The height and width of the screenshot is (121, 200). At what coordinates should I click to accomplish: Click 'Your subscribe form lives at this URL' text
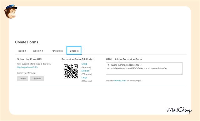coord(34,64)
